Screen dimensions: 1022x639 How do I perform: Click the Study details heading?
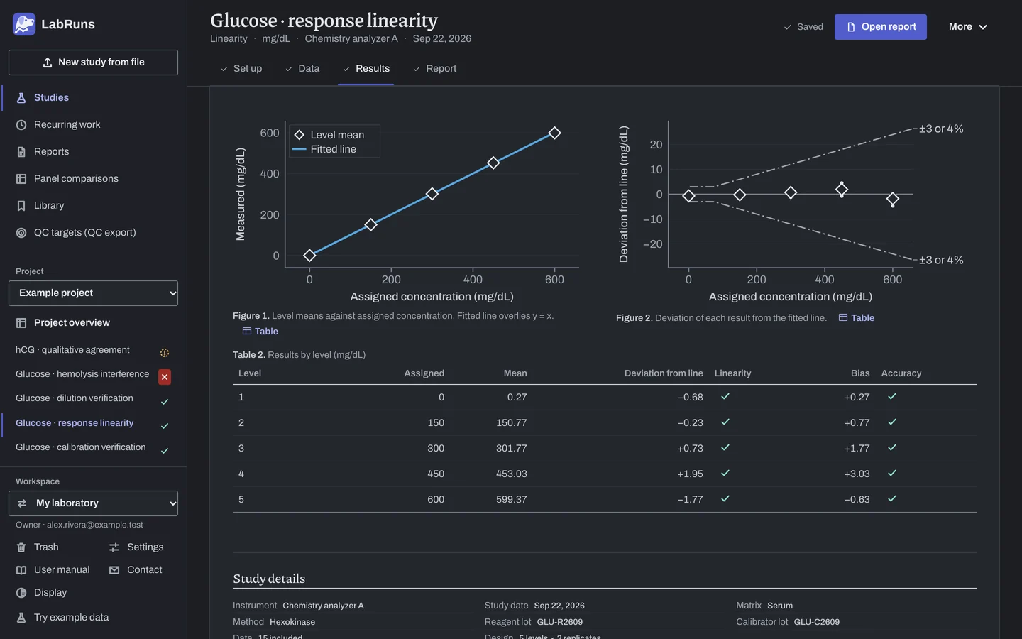pyautogui.click(x=269, y=579)
